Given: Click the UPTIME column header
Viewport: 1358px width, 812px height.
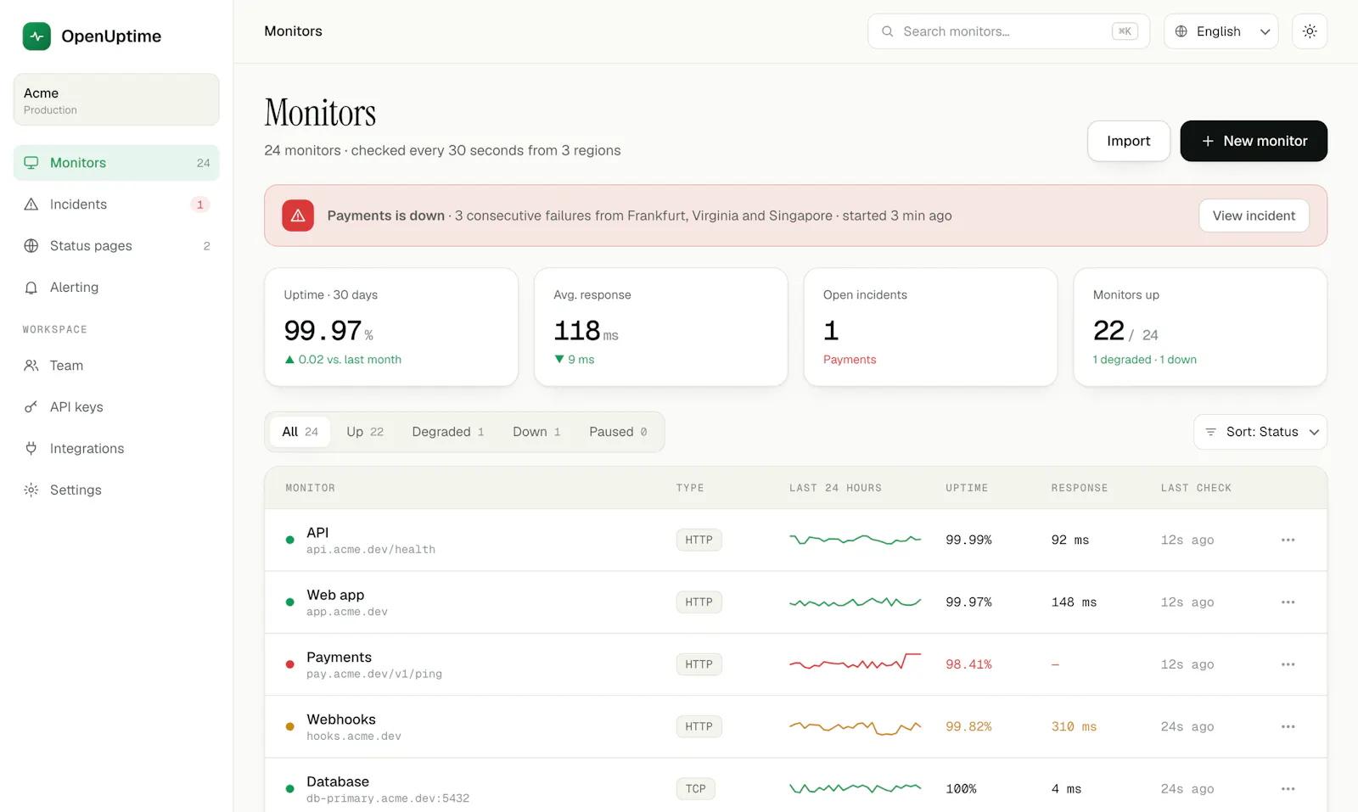Looking at the screenshot, I should [x=967, y=488].
